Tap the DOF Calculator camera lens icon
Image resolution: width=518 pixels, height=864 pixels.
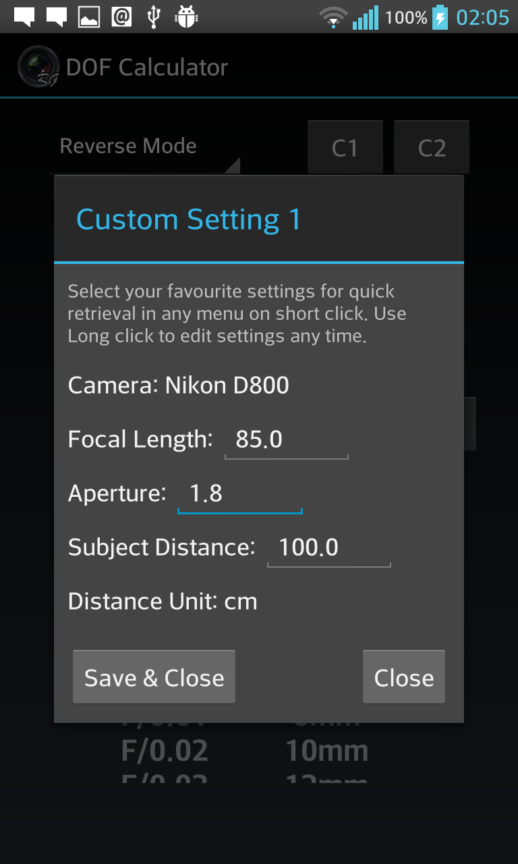(x=38, y=66)
